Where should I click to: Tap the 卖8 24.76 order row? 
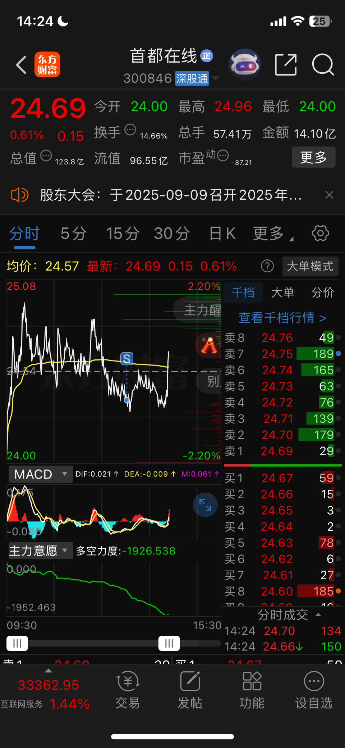pos(282,337)
